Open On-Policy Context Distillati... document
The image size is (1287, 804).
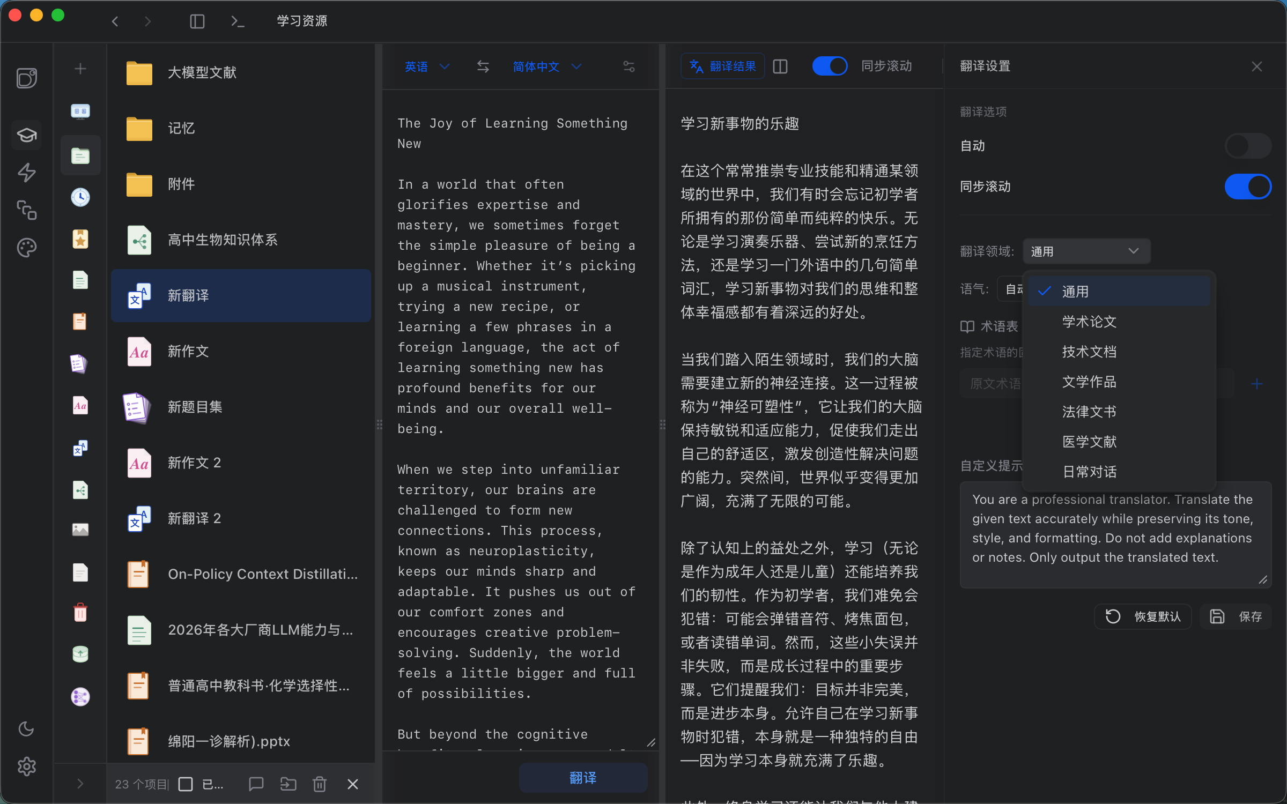click(241, 575)
